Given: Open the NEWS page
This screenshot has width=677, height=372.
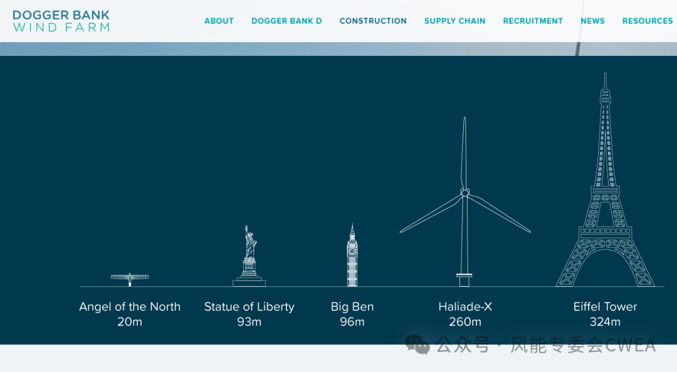Looking at the screenshot, I should [592, 21].
